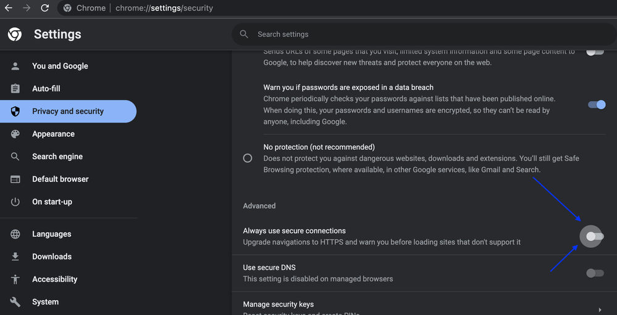Click the palette icon for Appearance

pyautogui.click(x=15, y=134)
